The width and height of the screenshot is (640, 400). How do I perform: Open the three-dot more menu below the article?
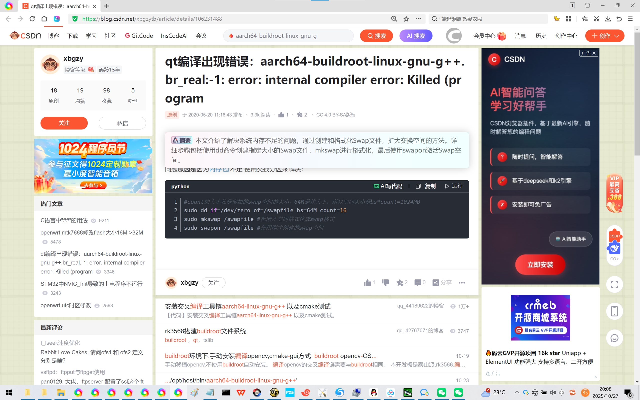462,283
